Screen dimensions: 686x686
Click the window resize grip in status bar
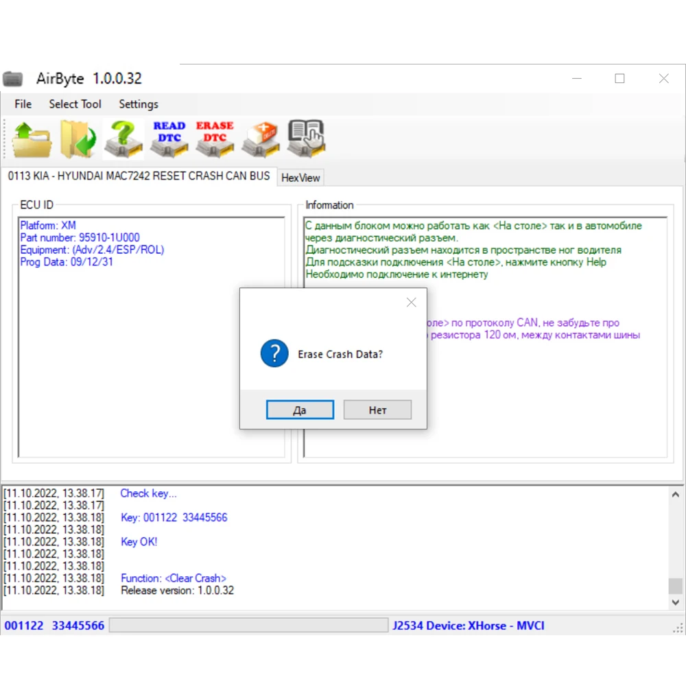pos(678,628)
